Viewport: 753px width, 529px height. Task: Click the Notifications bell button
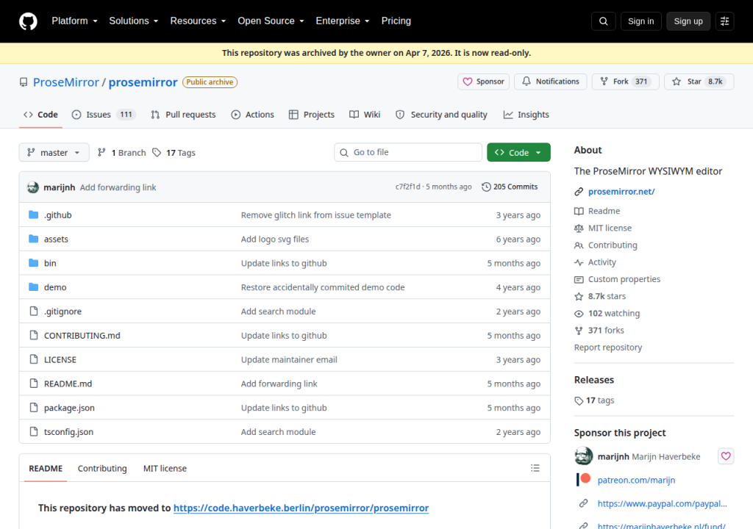(550, 82)
